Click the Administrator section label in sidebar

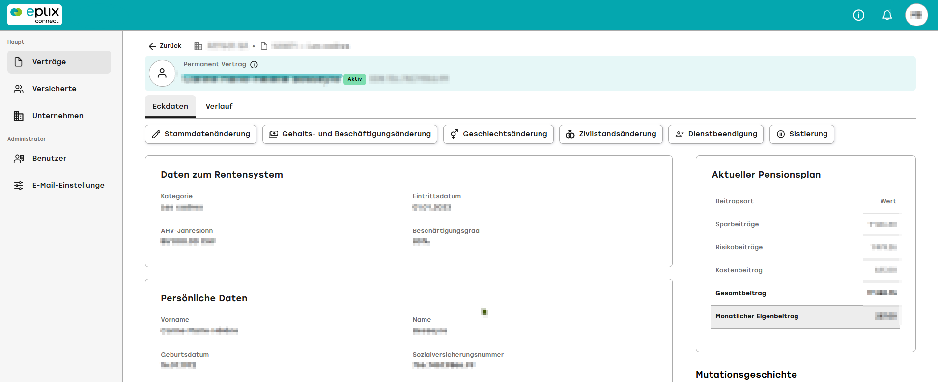point(27,139)
